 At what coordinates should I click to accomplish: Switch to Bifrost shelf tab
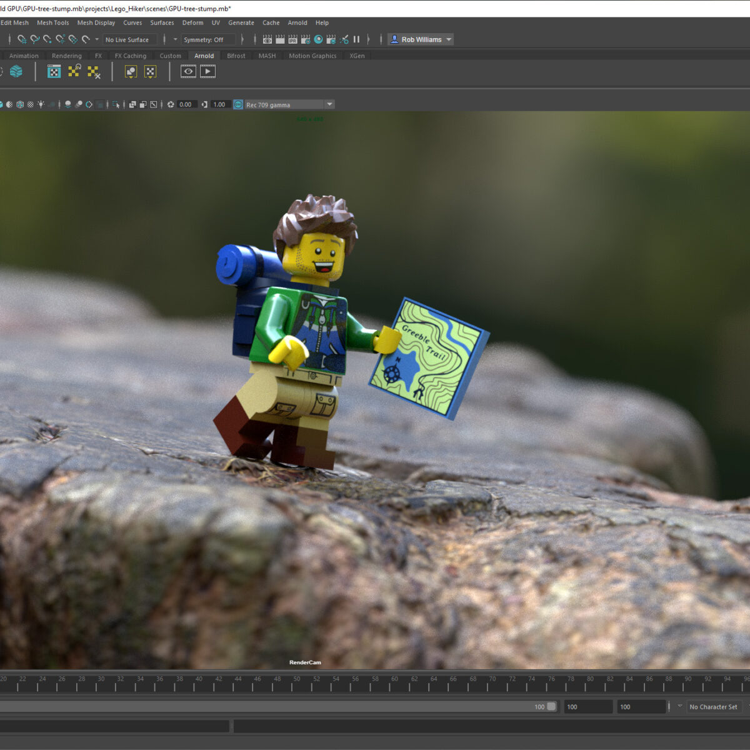236,56
